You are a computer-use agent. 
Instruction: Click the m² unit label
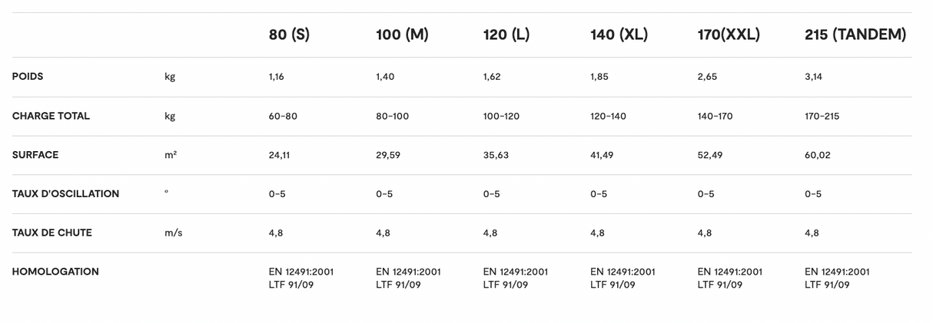pyautogui.click(x=171, y=155)
